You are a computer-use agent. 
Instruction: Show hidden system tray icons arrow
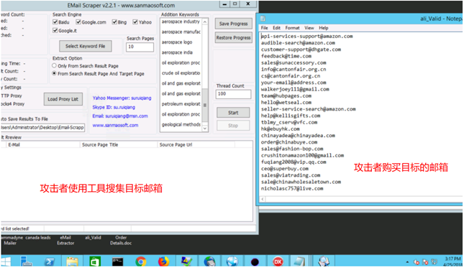[407, 262]
